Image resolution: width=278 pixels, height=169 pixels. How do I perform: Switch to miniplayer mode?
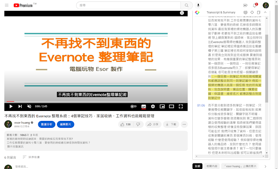pyautogui.click(x=162, y=106)
